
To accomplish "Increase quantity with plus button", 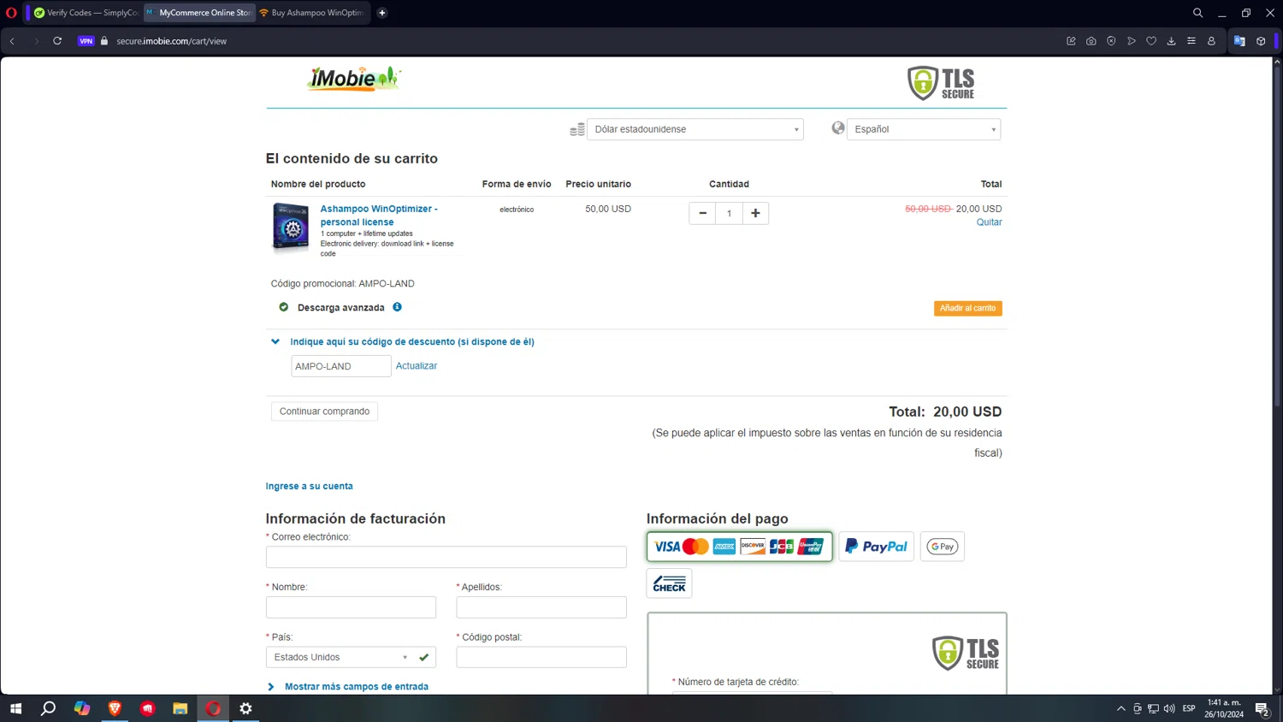I will tap(755, 213).
